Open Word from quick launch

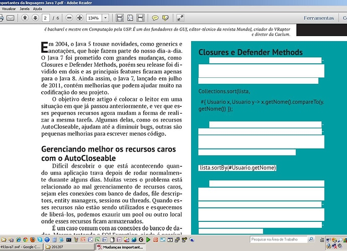105,240
